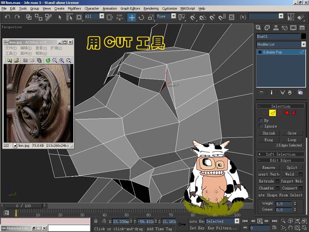Open the Customize menu
Image resolution: width=309 pixels, height=232 pixels.
(x=170, y=8)
